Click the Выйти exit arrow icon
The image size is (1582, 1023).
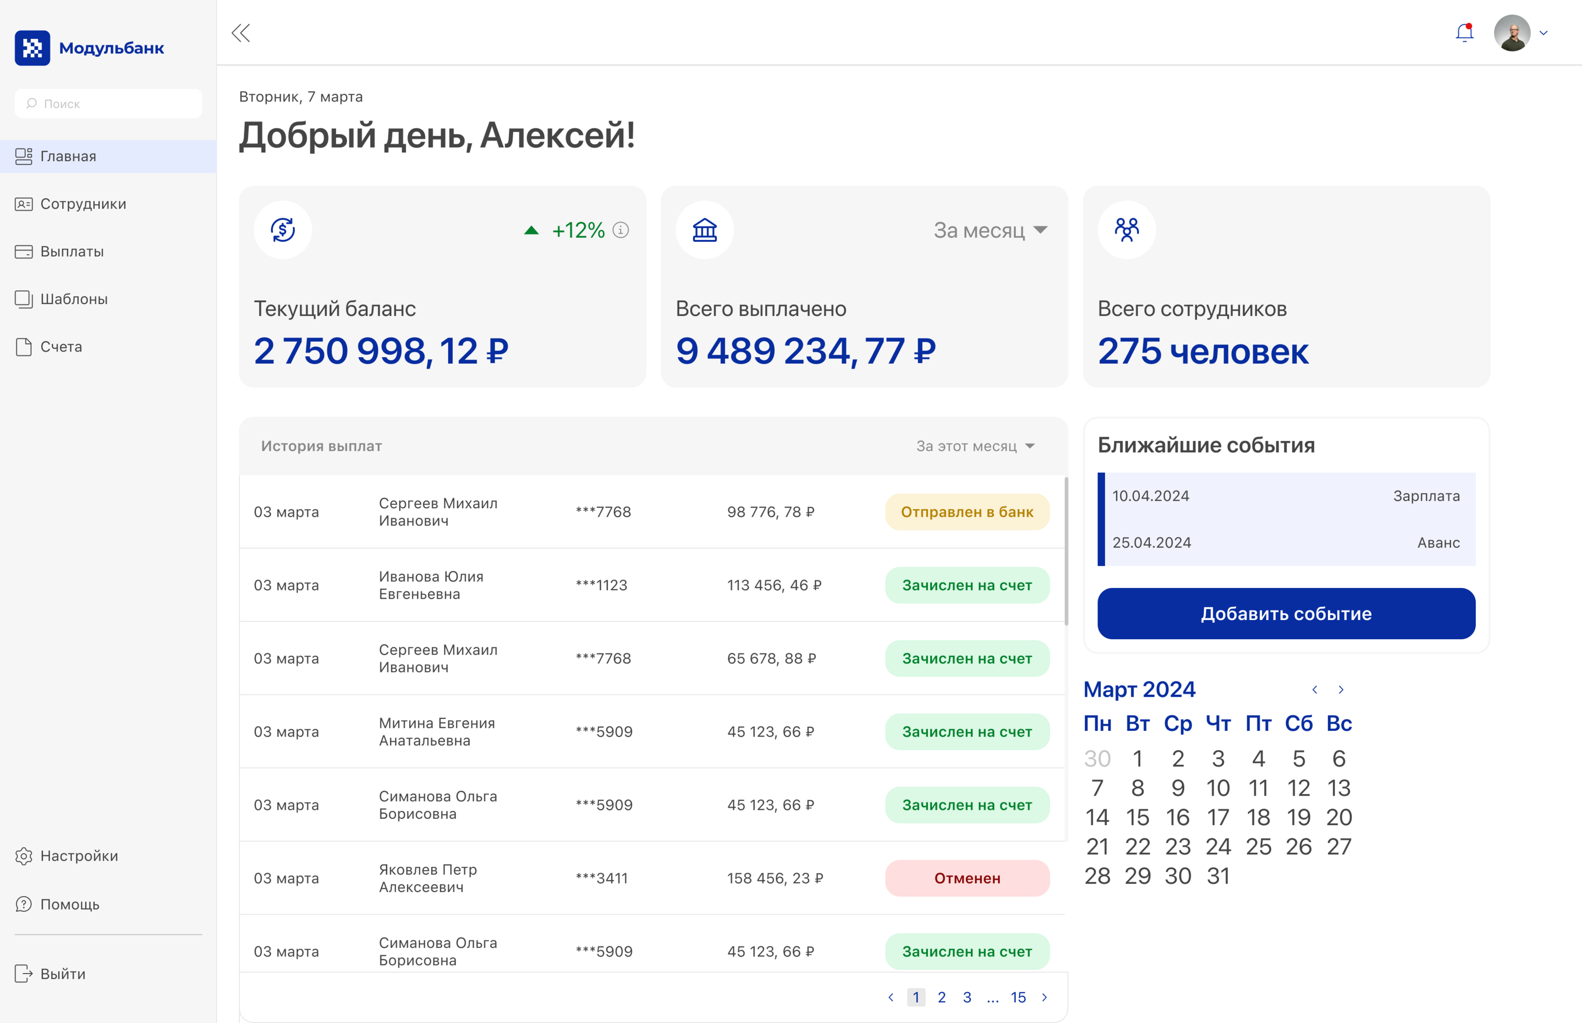coord(24,974)
